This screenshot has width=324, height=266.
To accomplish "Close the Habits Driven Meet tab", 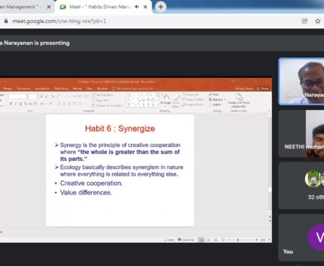I will pyautogui.click(x=145, y=7).
